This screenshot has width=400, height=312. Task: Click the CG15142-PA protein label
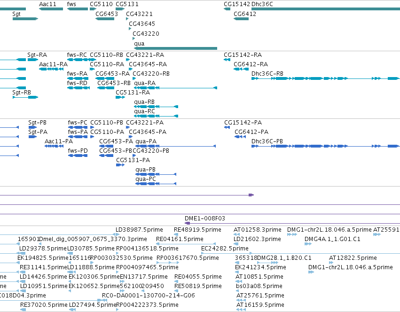(243, 123)
